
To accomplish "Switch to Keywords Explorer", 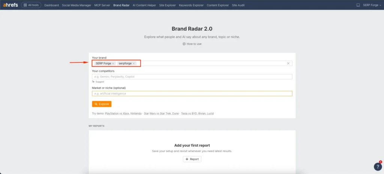I will 191,5.
